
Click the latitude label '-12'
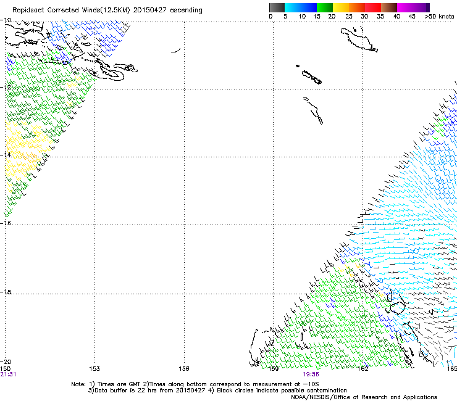(6, 88)
